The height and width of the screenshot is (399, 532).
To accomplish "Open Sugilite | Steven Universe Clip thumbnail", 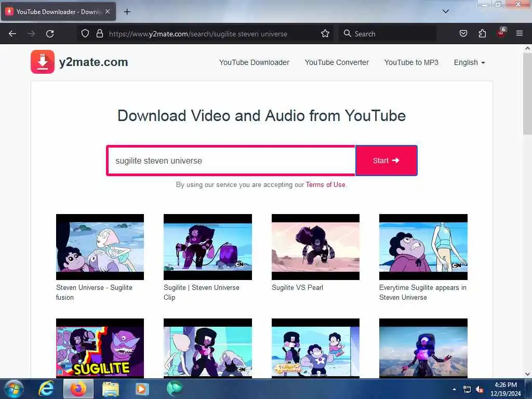I will click(x=208, y=247).
